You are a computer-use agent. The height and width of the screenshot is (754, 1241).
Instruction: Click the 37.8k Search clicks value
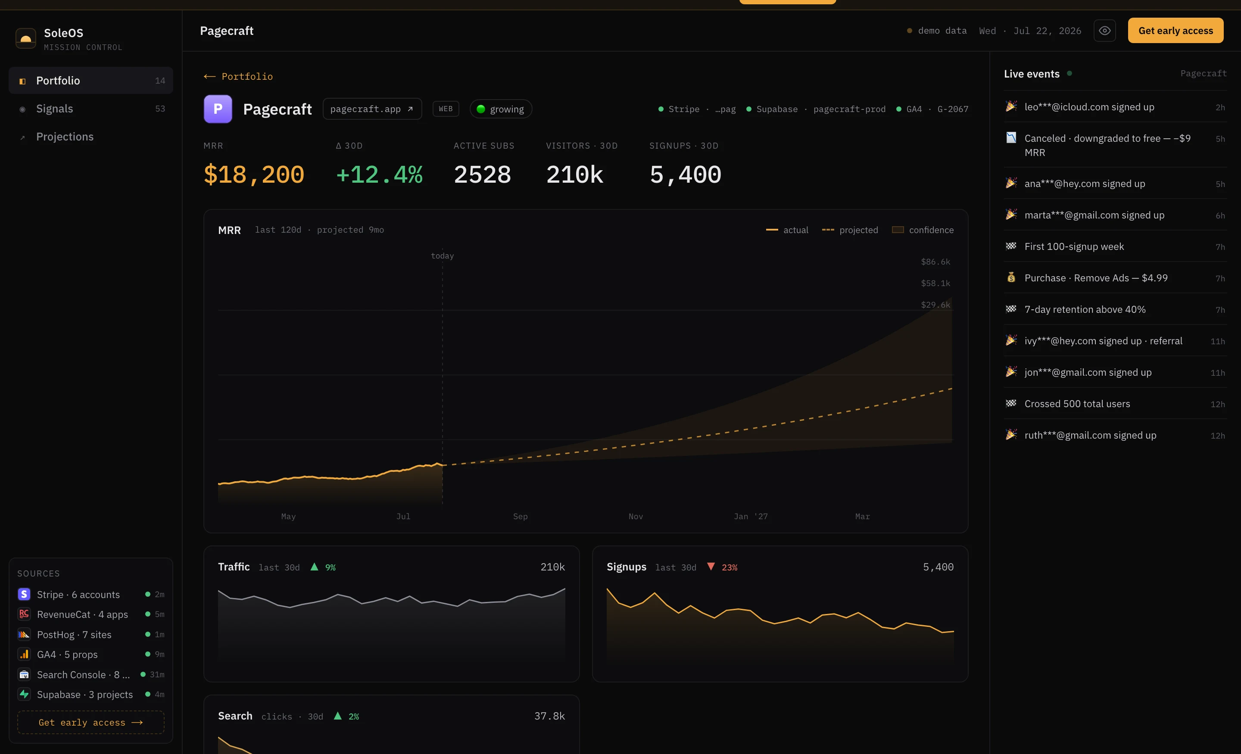click(549, 716)
